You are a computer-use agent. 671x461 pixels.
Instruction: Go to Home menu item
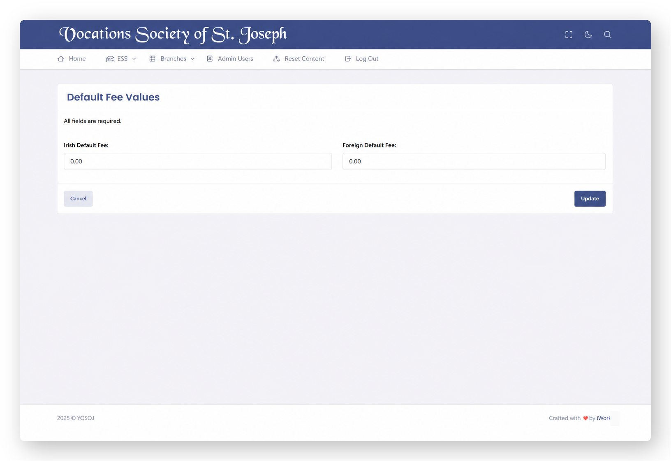tap(72, 59)
